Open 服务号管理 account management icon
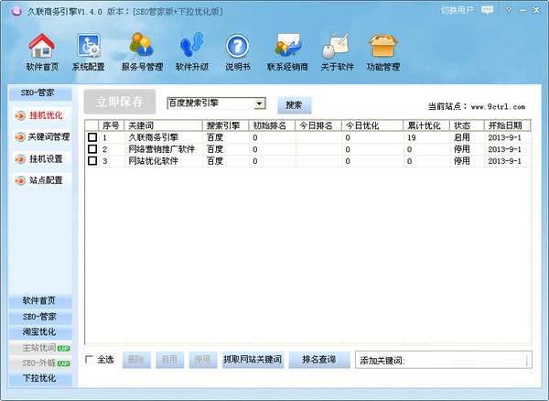This screenshot has width=549, height=401. coord(142,45)
